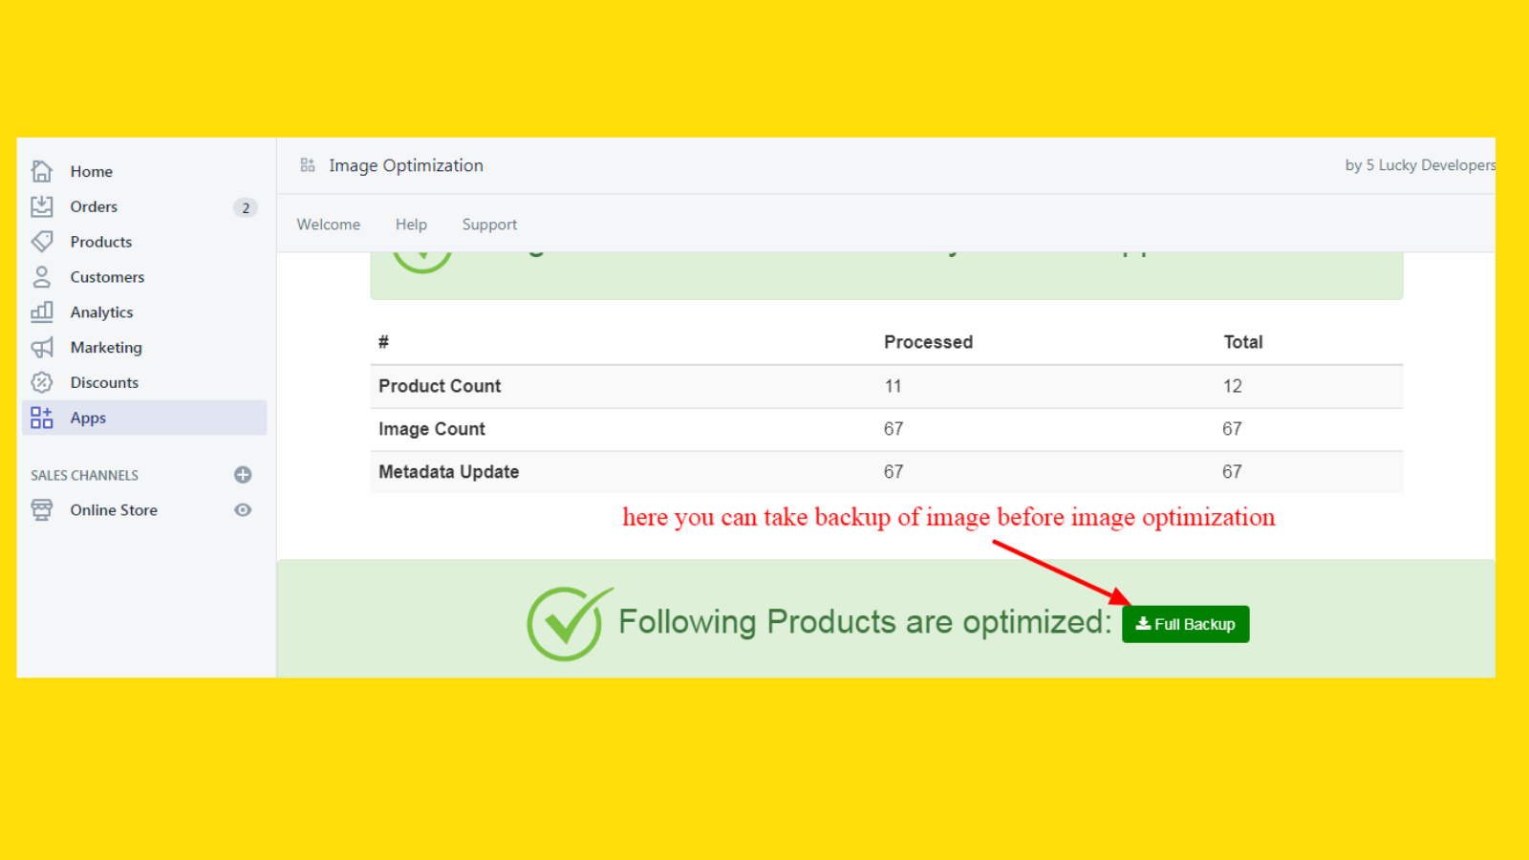Click the Image Optimization app icon
1529x860 pixels.
tap(308, 164)
